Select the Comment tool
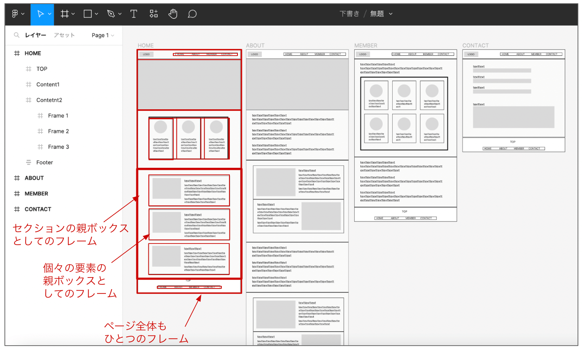Viewport: 584px width, 350px height. (192, 14)
